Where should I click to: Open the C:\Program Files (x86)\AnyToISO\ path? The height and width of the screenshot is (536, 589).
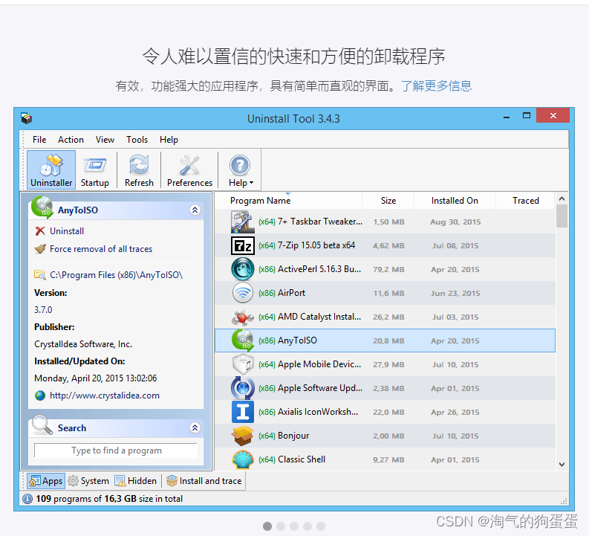(116, 275)
